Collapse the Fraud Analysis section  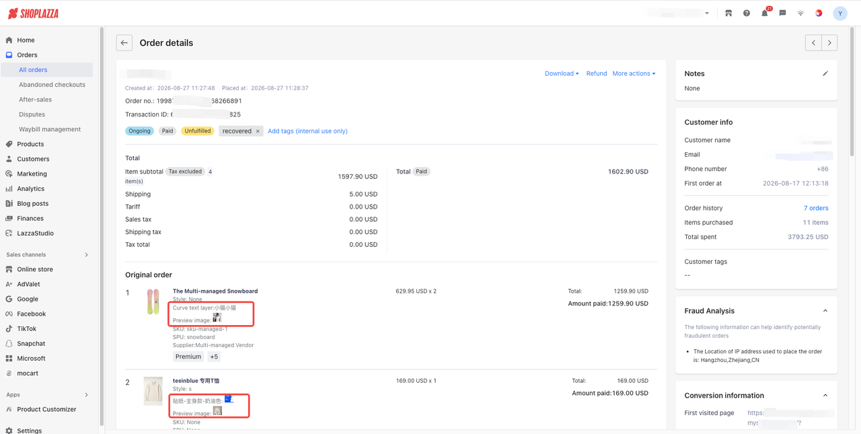pyautogui.click(x=825, y=311)
